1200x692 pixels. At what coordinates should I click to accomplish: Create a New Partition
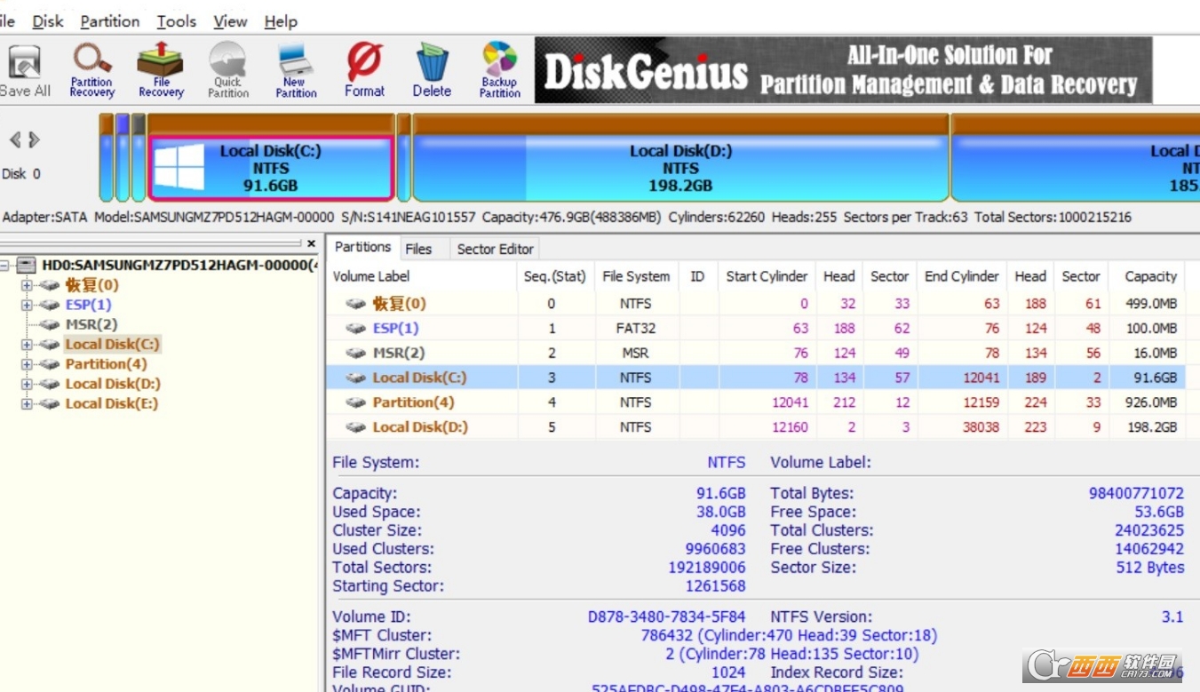coord(296,70)
